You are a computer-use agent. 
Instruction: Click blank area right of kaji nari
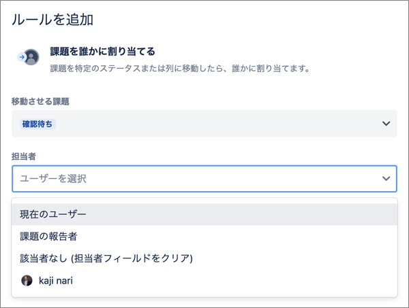pyautogui.click(x=234, y=281)
